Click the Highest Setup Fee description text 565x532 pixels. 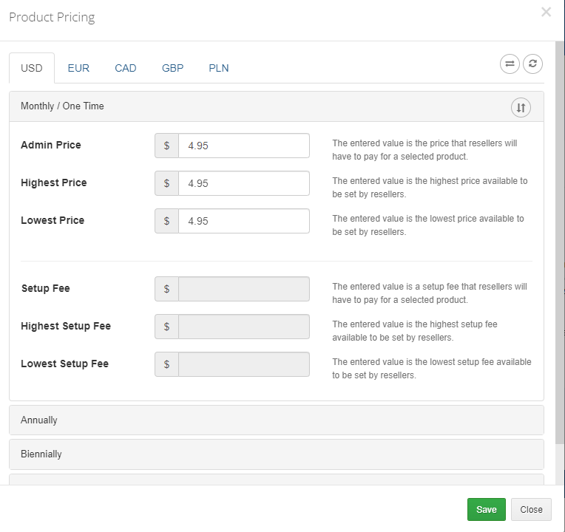click(415, 331)
